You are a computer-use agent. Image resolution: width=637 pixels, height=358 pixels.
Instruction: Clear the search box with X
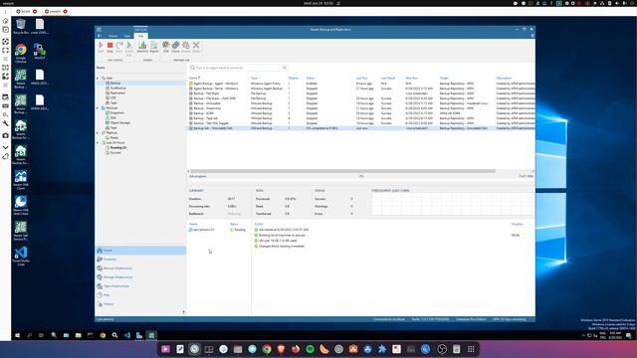pos(285,68)
